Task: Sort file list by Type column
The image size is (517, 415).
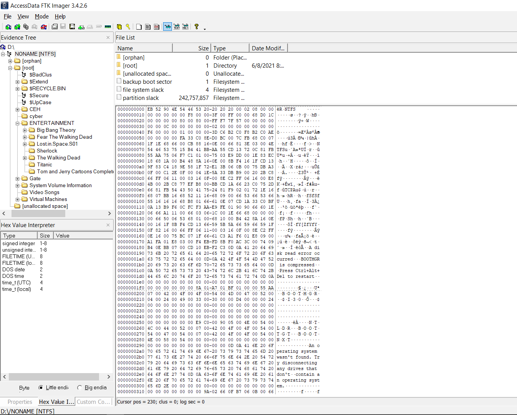Action: [x=230, y=48]
